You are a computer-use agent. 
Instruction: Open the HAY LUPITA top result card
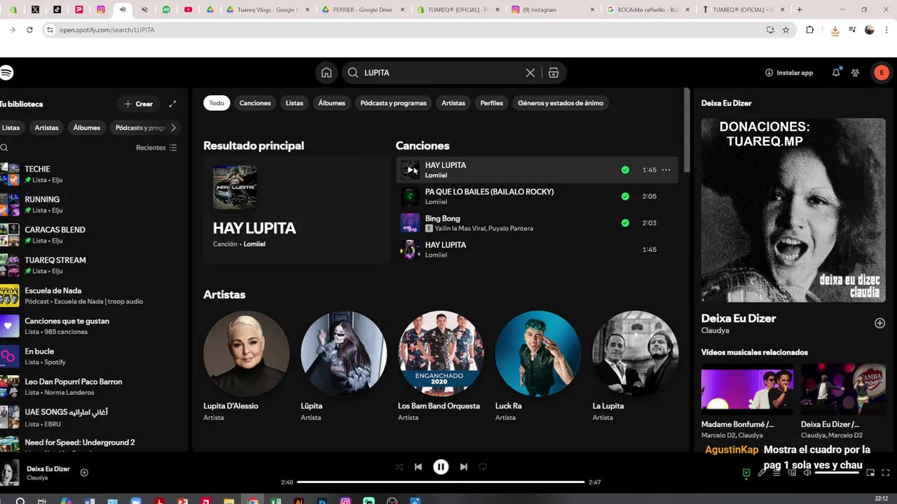pos(296,210)
